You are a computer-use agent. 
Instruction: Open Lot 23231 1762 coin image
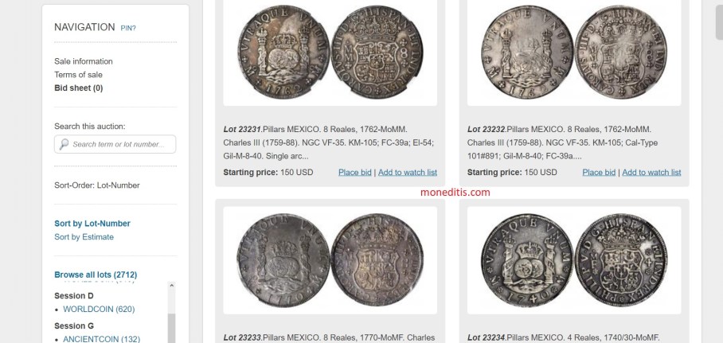[x=330, y=52]
